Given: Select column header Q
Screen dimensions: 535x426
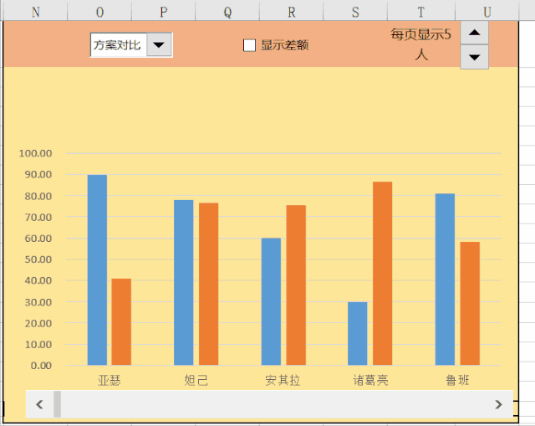Looking at the screenshot, I should pyautogui.click(x=227, y=12).
